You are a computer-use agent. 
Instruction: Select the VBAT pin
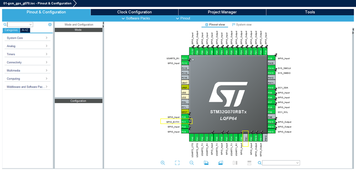(x=185, y=83)
